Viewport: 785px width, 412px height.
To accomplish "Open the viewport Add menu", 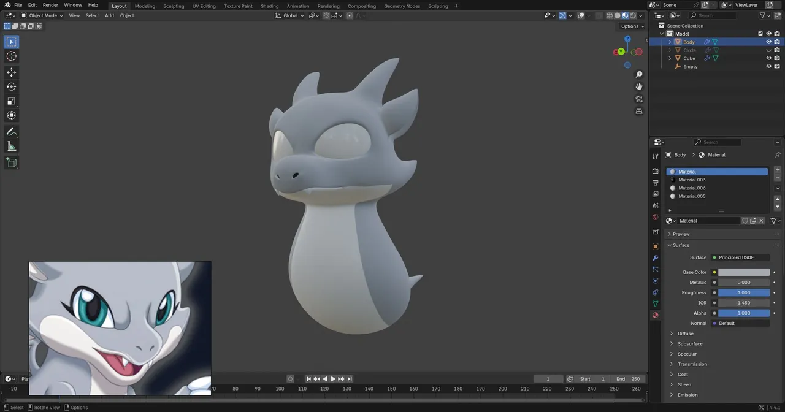I will click(109, 15).
